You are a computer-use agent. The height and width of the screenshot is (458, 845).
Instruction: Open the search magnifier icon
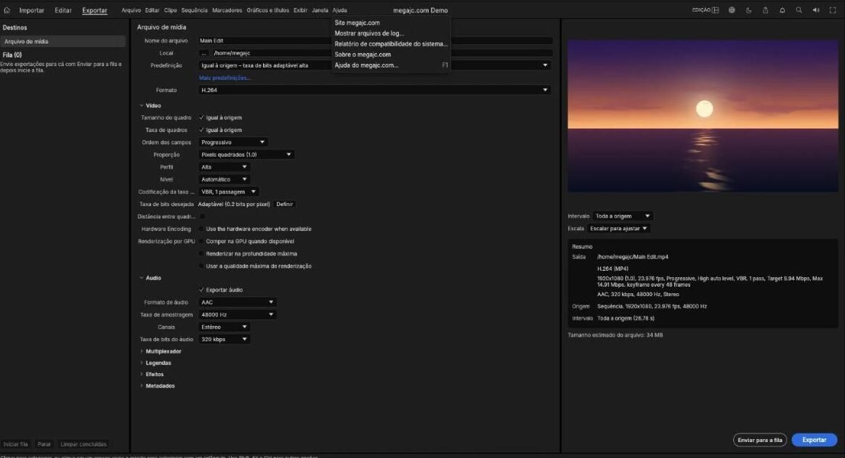tap(798, 10)
